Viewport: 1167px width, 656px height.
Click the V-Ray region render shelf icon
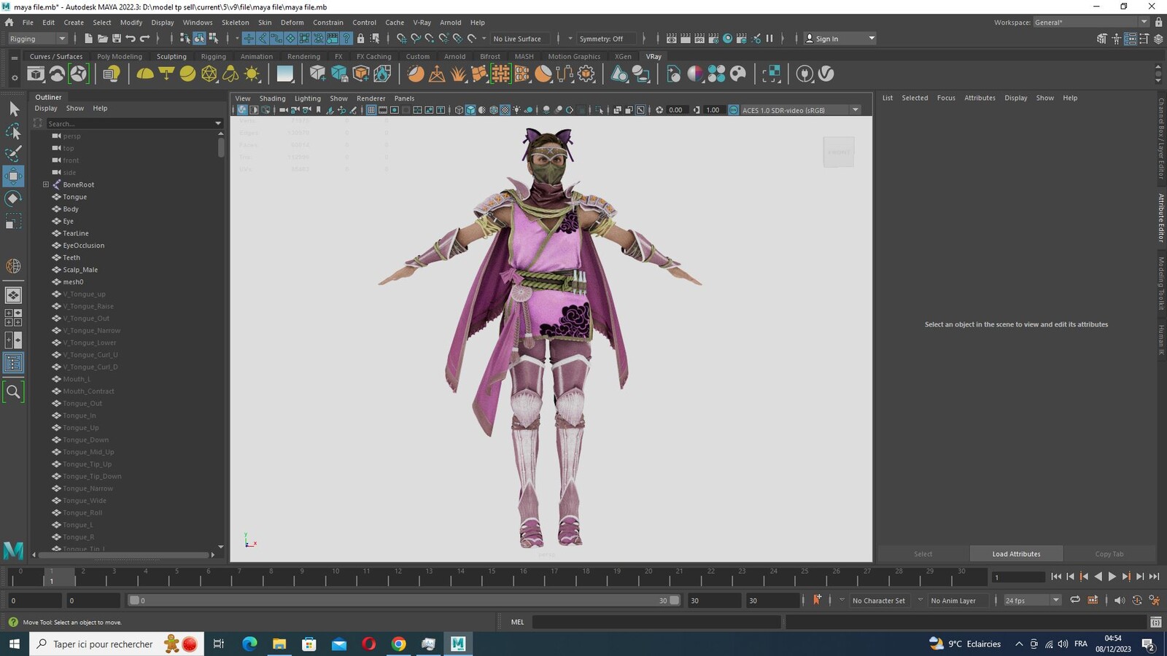(771, 74)
